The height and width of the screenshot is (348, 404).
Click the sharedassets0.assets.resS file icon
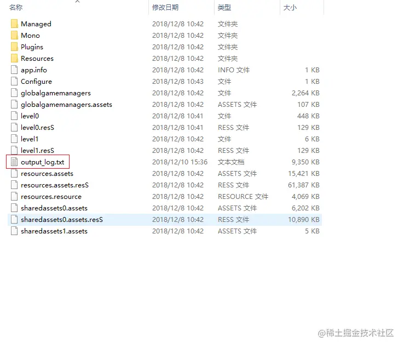pyautogui.click(x=14, y=220)
